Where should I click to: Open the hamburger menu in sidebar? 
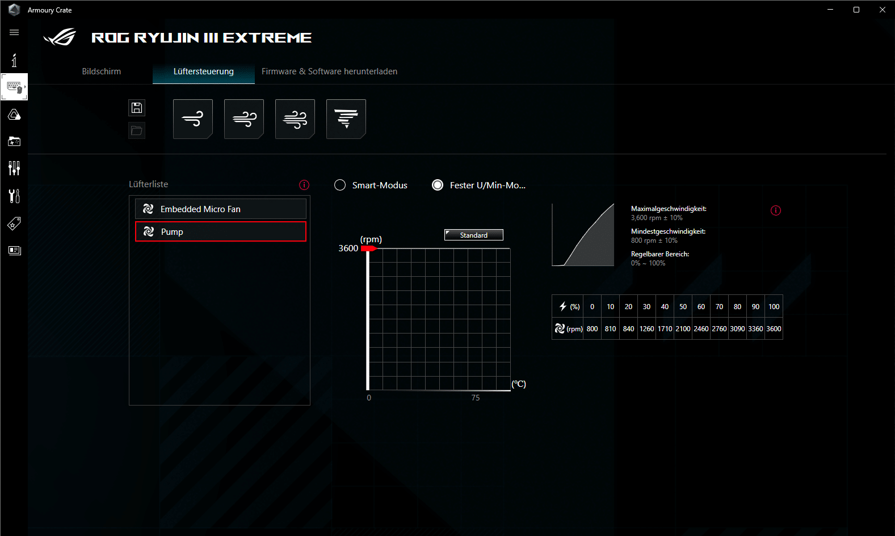click(14, 32)
